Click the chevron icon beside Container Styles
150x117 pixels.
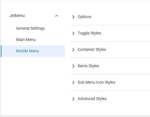click(73, 50)
